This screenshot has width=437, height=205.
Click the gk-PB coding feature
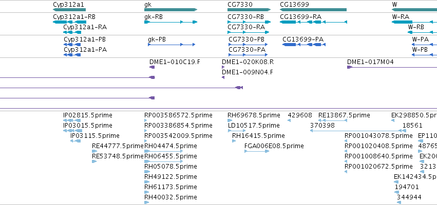pyautogui.click(x=172, y=45)
